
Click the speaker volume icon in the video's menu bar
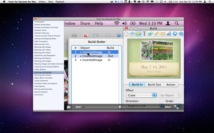click(124, 23)
